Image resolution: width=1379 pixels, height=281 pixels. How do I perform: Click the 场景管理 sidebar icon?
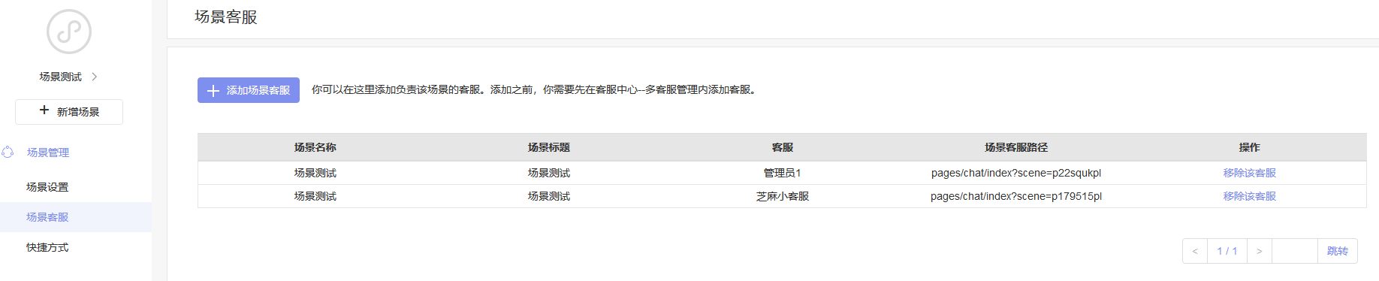point(8,152)
